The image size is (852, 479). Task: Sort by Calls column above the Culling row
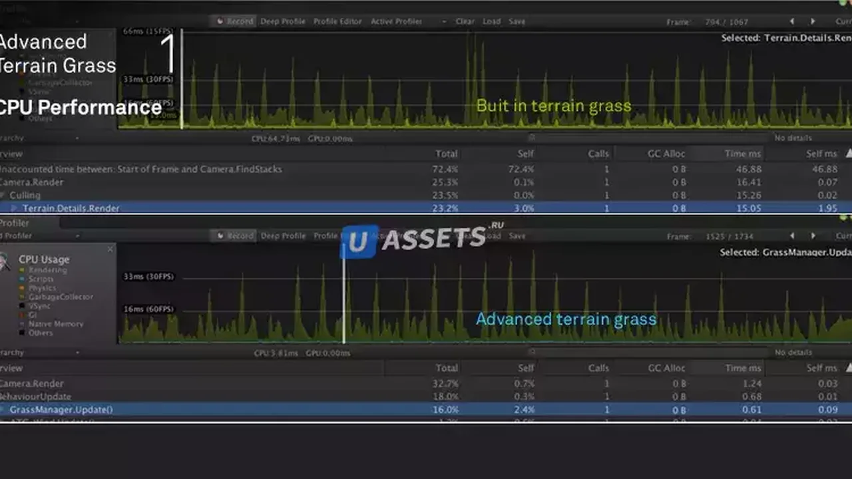pyautogui.click(x=598, y=154)
